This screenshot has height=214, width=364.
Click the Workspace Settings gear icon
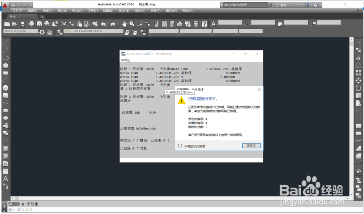(x=42, y=32)
